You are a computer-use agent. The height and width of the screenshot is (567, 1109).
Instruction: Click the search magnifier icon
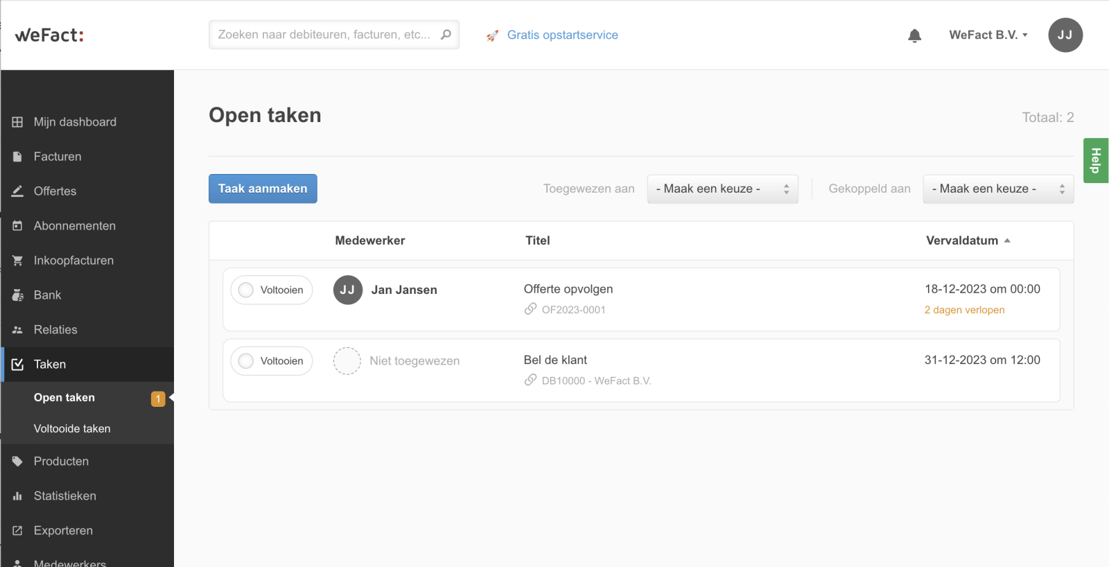tap(446, 35)
